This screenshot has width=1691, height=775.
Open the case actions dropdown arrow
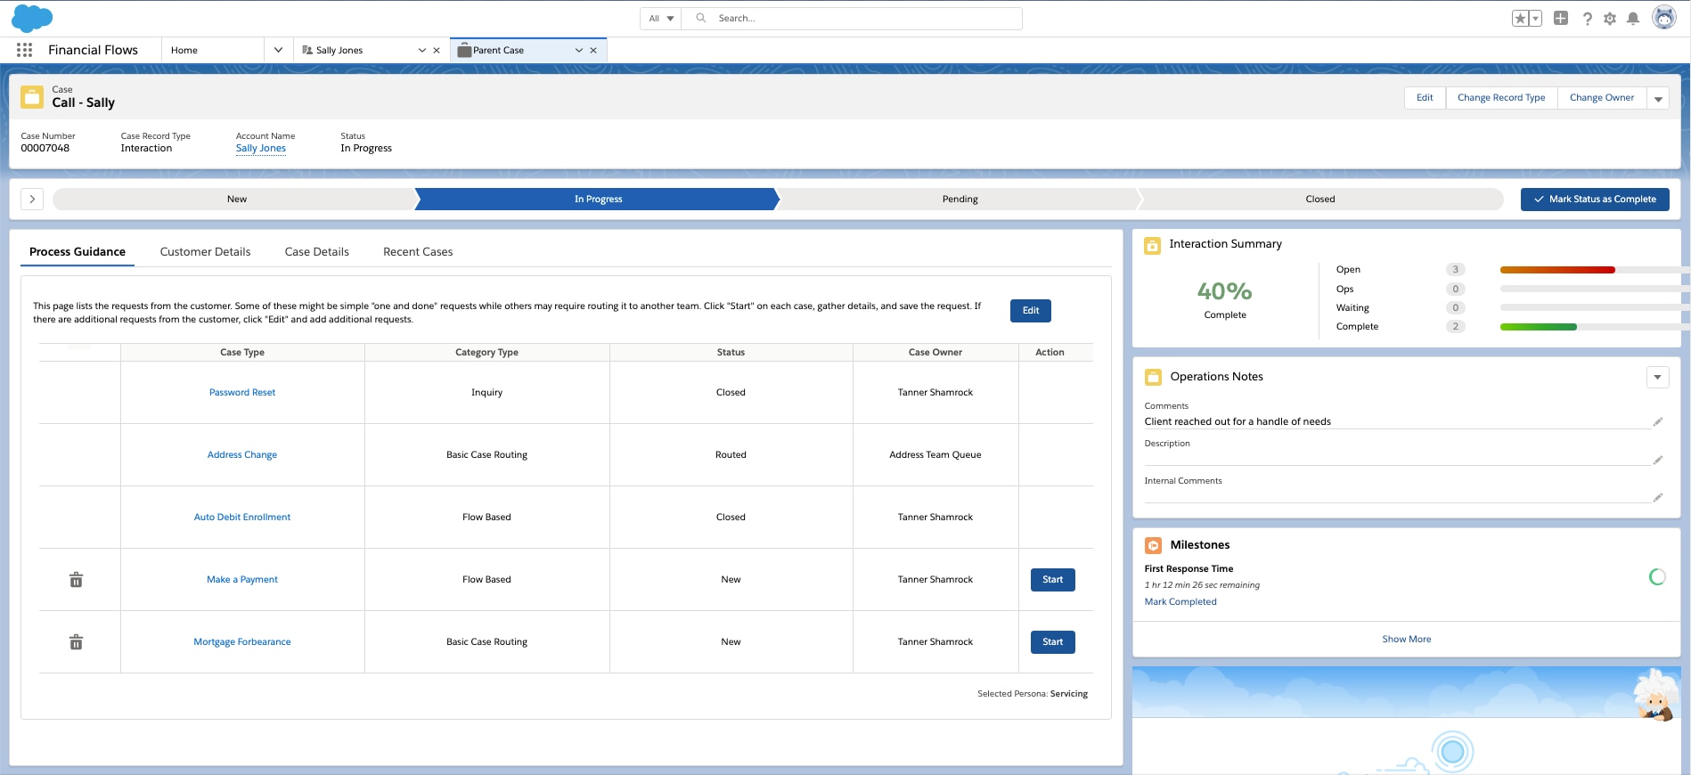(1658, 99)
